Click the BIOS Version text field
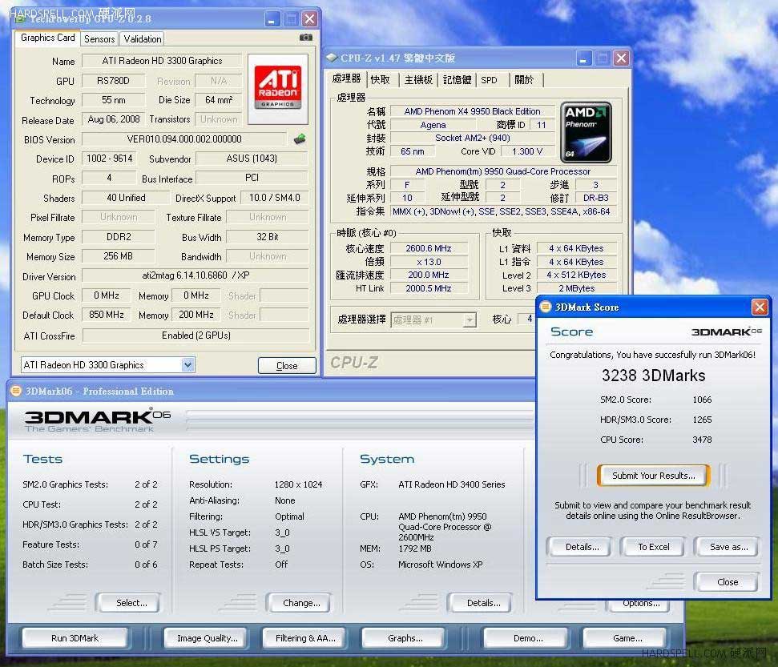This screenshot has height=667, width=778. click(184, 139)
